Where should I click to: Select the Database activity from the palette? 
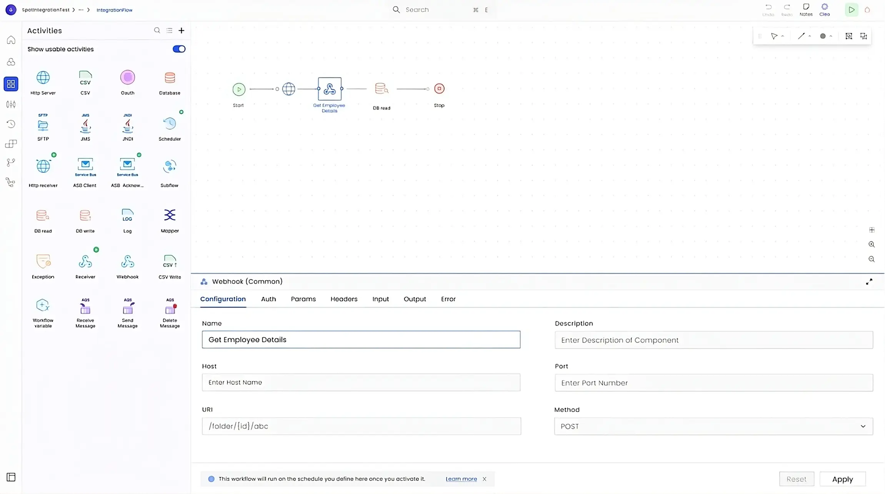coord(169,78)
